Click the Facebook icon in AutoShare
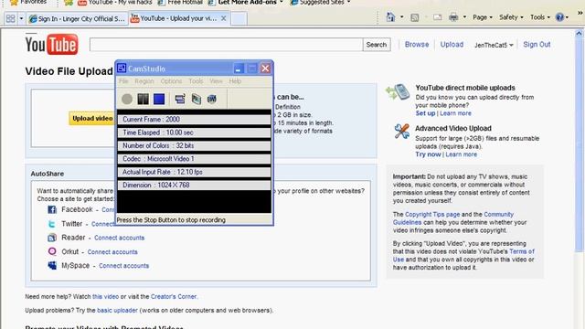Image resolution: width=585 pixels, height=329 pixels. 52,209
